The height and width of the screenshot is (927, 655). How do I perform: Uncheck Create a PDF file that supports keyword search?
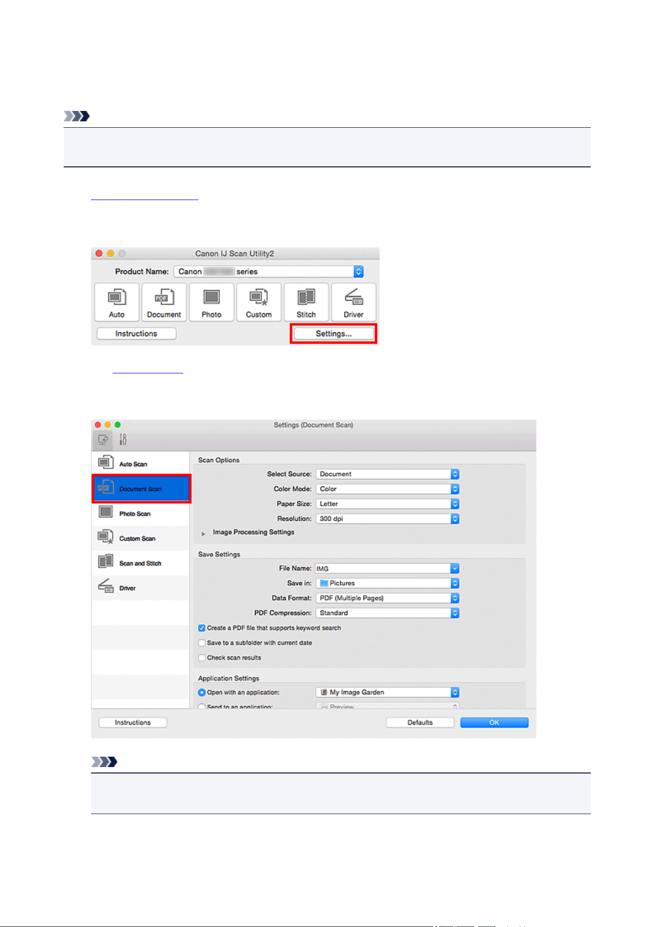pyautogui.click(x=202, y=628)
